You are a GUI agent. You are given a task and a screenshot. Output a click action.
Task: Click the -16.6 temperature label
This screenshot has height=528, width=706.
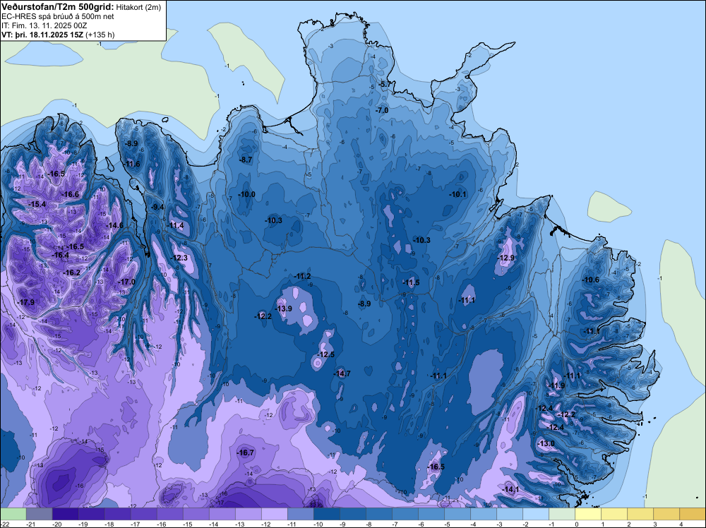(70, 194)
